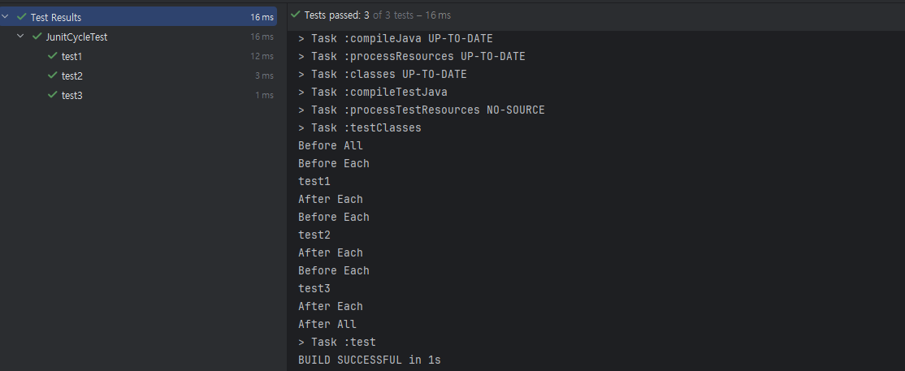
Task: Select the Test Results row
Action: pyautogui.click(x=139, y=17)
